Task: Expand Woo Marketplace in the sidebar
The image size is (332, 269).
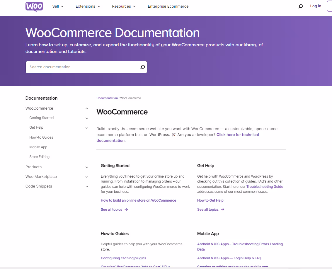Action: click(x=87, y=177)
